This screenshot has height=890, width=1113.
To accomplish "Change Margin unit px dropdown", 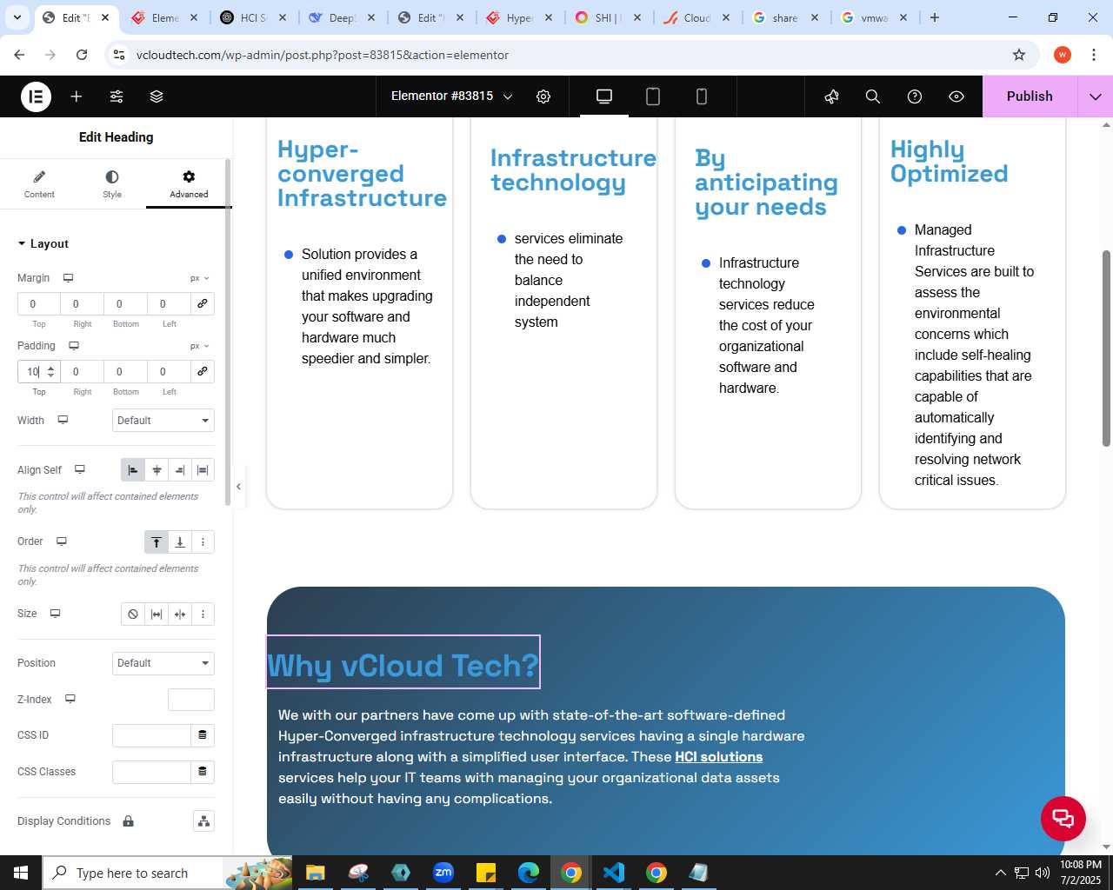I will pyautogui.click(x=200, y=278).
